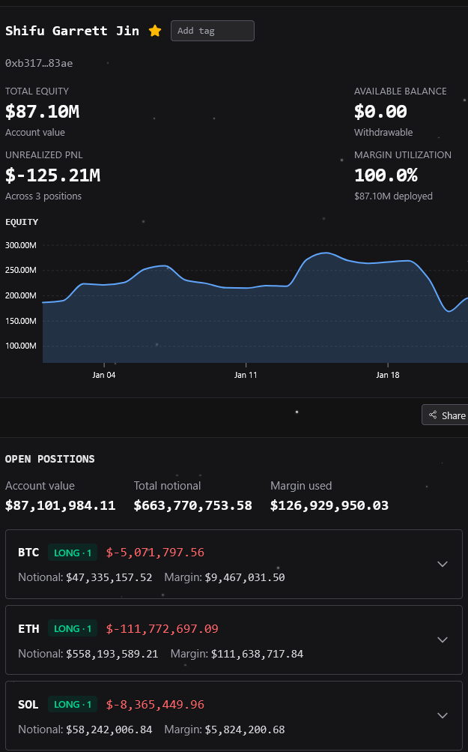Click the $87.10M total equity value

click(42, 112)
